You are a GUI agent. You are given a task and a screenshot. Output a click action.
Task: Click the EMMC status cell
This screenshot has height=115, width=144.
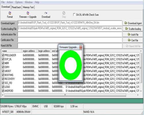point(35,106)
